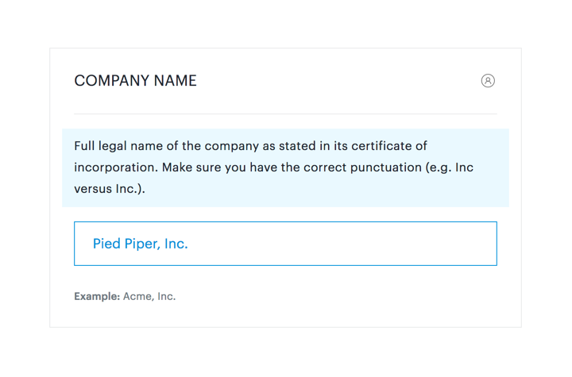Click 'versus Inc.)' in the help text
The image size is (572, 377).
(110, 189)
